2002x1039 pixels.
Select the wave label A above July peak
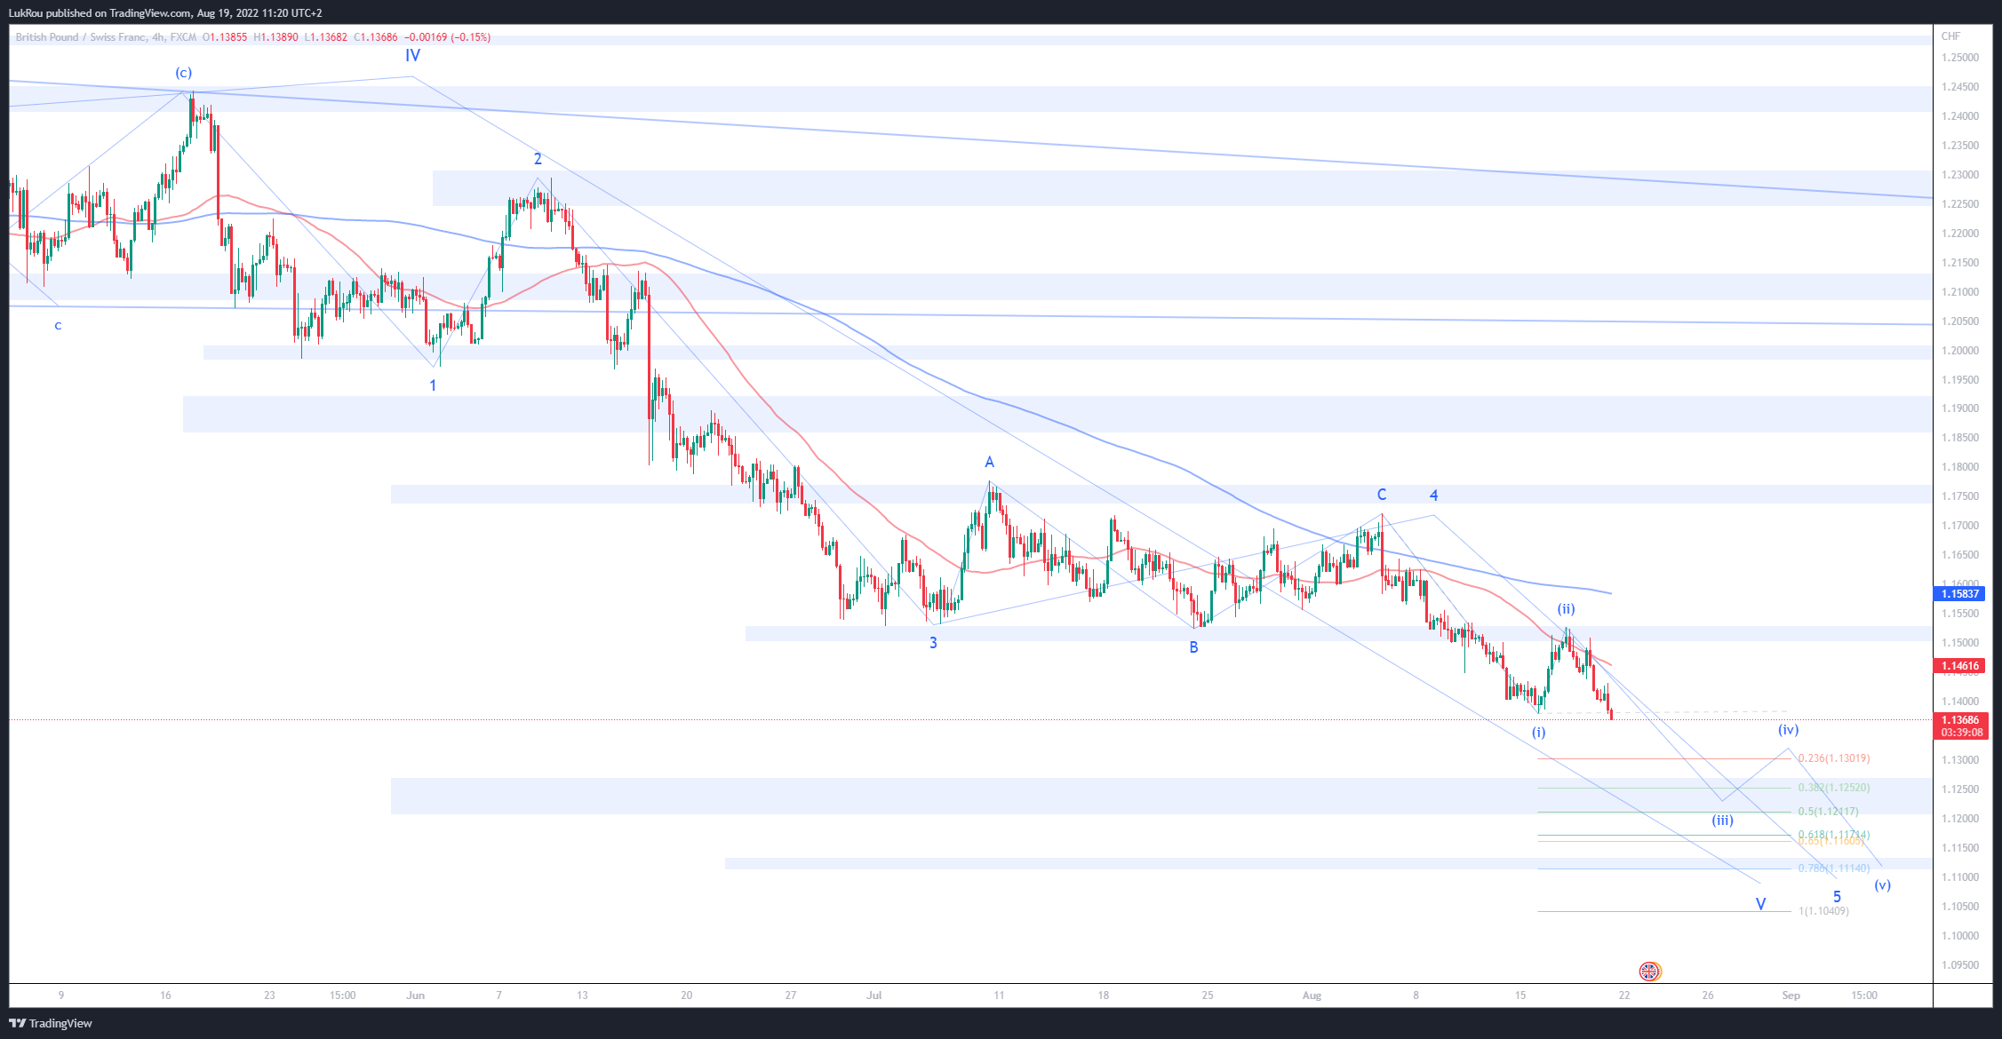[989, 462]
